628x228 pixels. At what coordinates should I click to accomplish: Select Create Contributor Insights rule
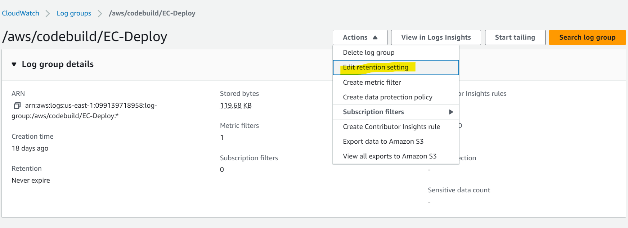point(396,127)
